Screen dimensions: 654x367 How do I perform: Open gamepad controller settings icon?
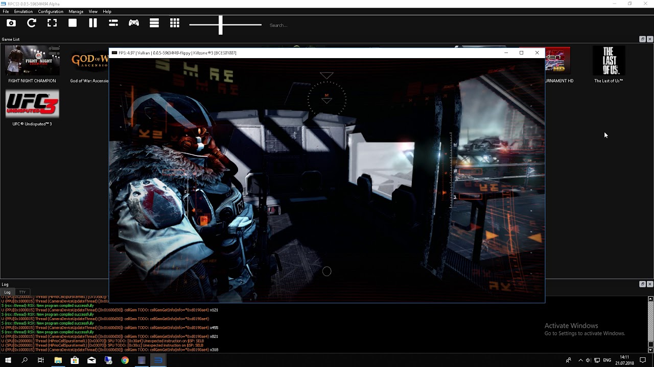pos(134,23)
